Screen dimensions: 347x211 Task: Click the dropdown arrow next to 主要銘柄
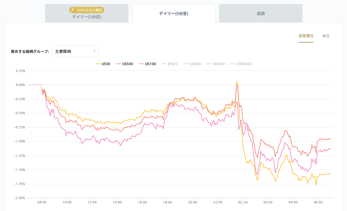coord(94,51)
